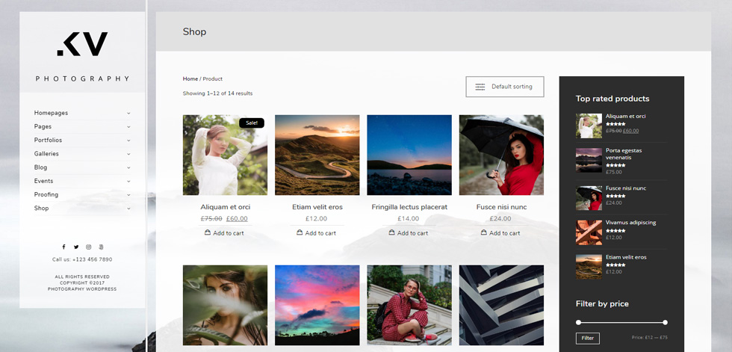
Task: Open woman with umbrella product image
Action: tap(501, 155)
